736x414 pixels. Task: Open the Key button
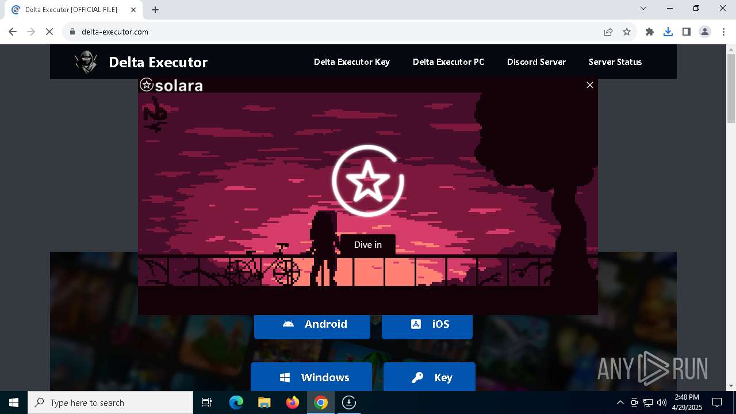[x=430, y=377]
